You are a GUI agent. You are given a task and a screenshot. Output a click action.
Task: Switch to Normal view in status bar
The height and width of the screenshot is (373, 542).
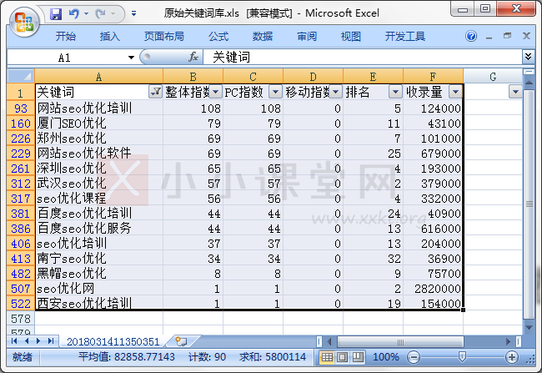pos(327,357)
